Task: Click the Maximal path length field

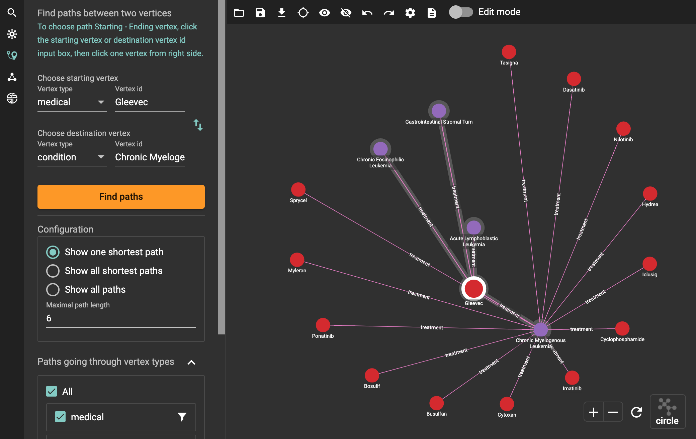Action: [x=120, y=318]
